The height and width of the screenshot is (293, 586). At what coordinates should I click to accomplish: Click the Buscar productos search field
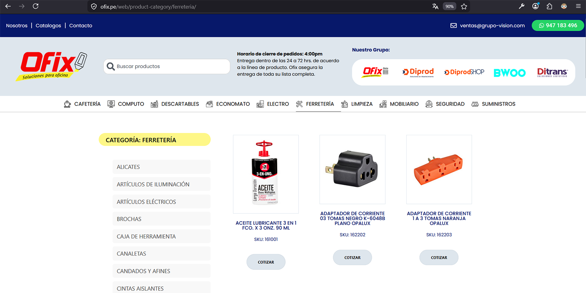(x=167, y=66)
